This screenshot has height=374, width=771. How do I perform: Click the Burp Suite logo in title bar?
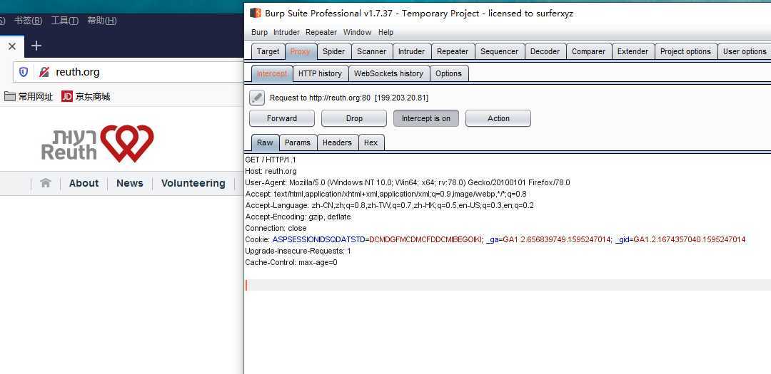(255, 14)
